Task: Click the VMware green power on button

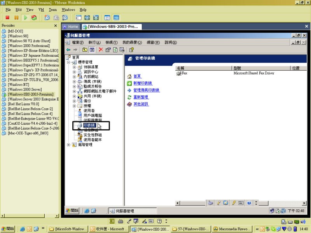Action: (x=25, y=17)
